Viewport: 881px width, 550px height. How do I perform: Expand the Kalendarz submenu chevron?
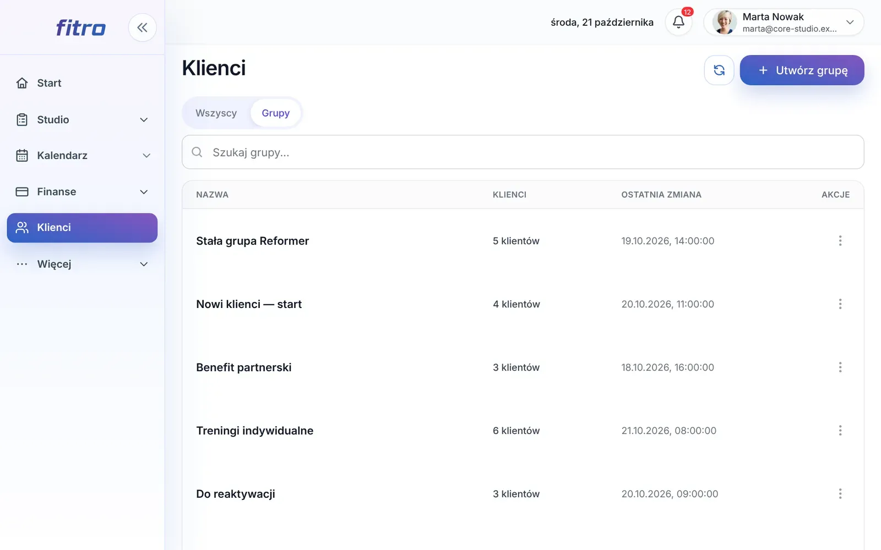pos(146,156)
